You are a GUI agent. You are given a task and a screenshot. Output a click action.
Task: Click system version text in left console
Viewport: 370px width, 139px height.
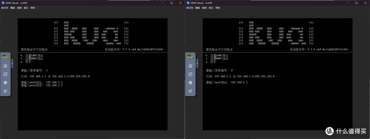click(x=134, y=50)
